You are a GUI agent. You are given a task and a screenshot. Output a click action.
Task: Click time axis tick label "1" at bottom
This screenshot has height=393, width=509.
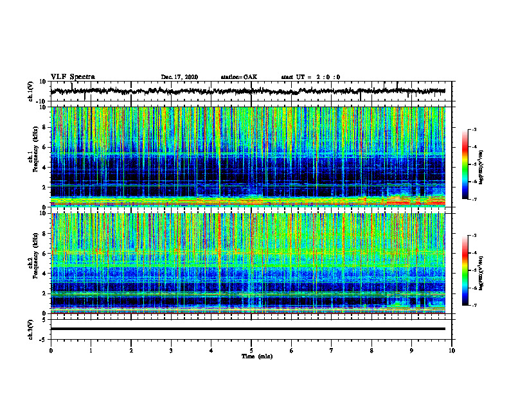click(x=91, y=351)
